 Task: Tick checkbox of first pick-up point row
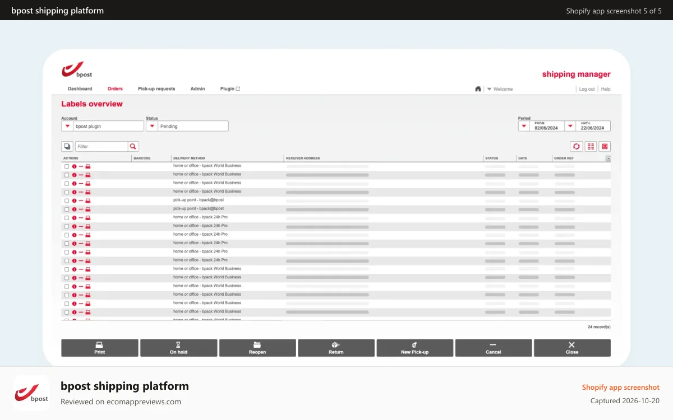(x=67, y=200)
